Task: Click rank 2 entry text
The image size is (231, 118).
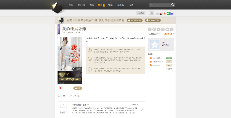Action: (x=157, y=62)
